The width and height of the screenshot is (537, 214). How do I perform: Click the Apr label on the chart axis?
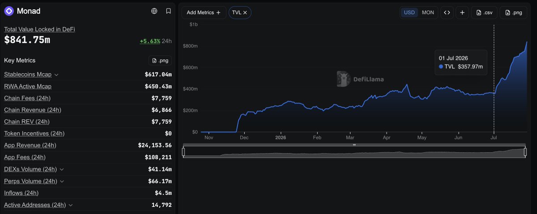coord(387,138)
